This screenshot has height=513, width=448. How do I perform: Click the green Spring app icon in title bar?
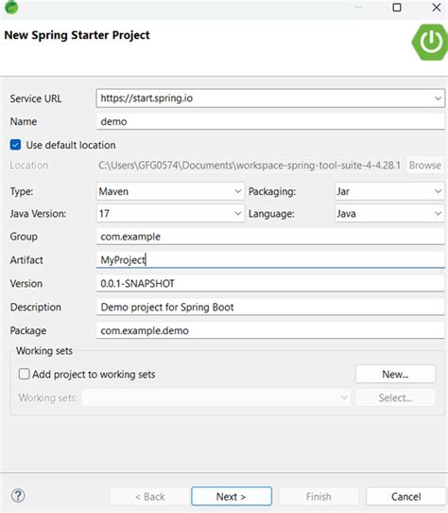click(x=11, y=7)
